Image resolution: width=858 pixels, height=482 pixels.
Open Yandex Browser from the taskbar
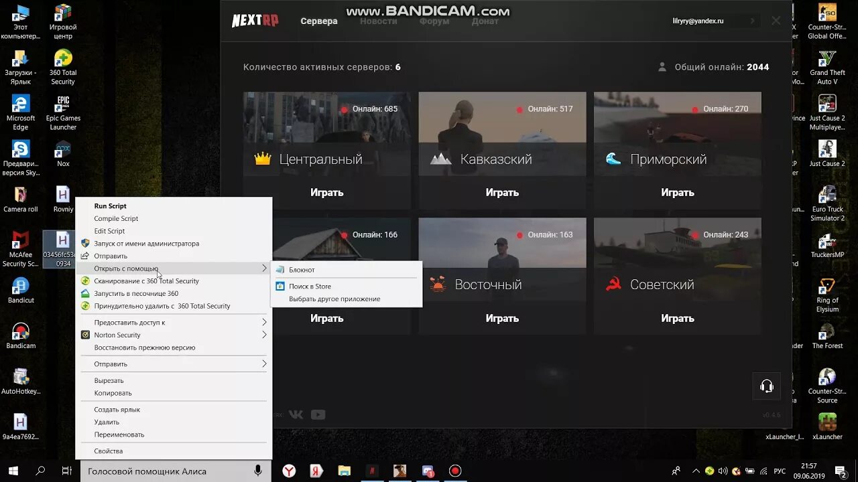click(289, 471)
